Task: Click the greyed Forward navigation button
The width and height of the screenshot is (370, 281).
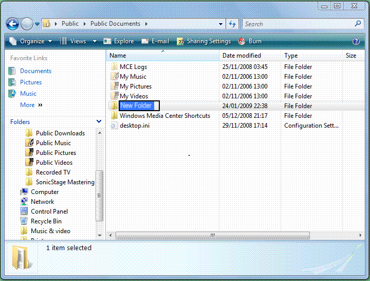Action: click(x=27, y=24)
